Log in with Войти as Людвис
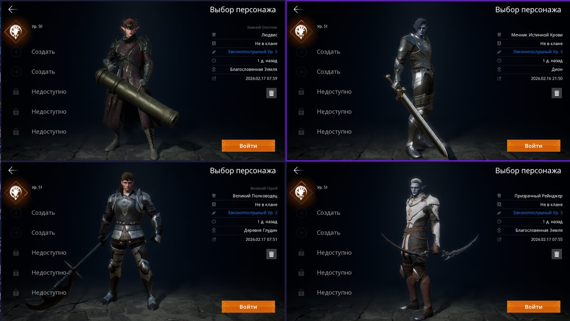This screenshot has width=570, height=321. (x=248, y=146)
